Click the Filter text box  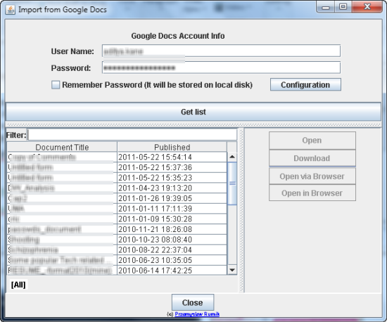point(132,135)
